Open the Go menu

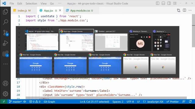(52, 3)
